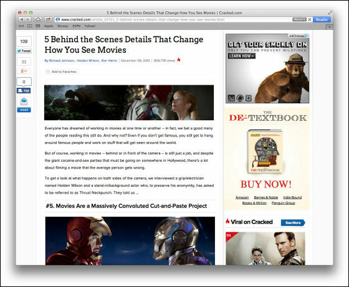Click the Tweet button
This screenshot has width=349, height=287.
pyautogui.click(x=24, y=51)
